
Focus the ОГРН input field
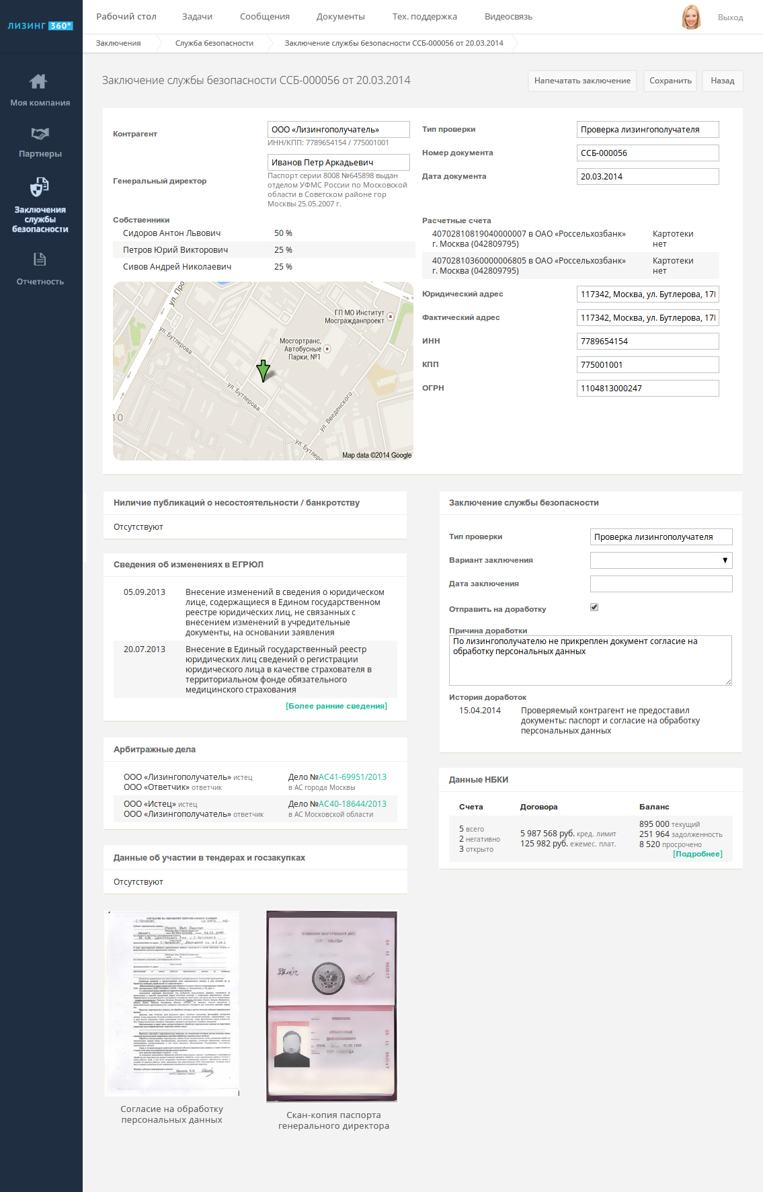click(648, 389)
